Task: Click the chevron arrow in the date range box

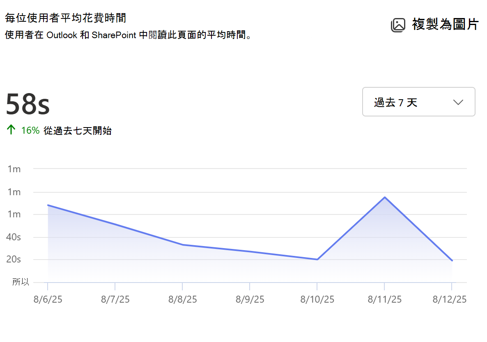Action: pyautogui.click(x=458, y=102)
